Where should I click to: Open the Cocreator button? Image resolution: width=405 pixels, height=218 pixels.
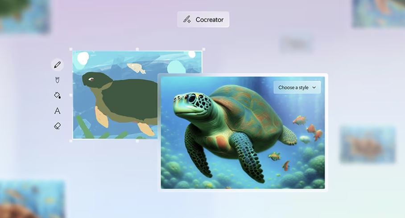[x=203, y=20]
